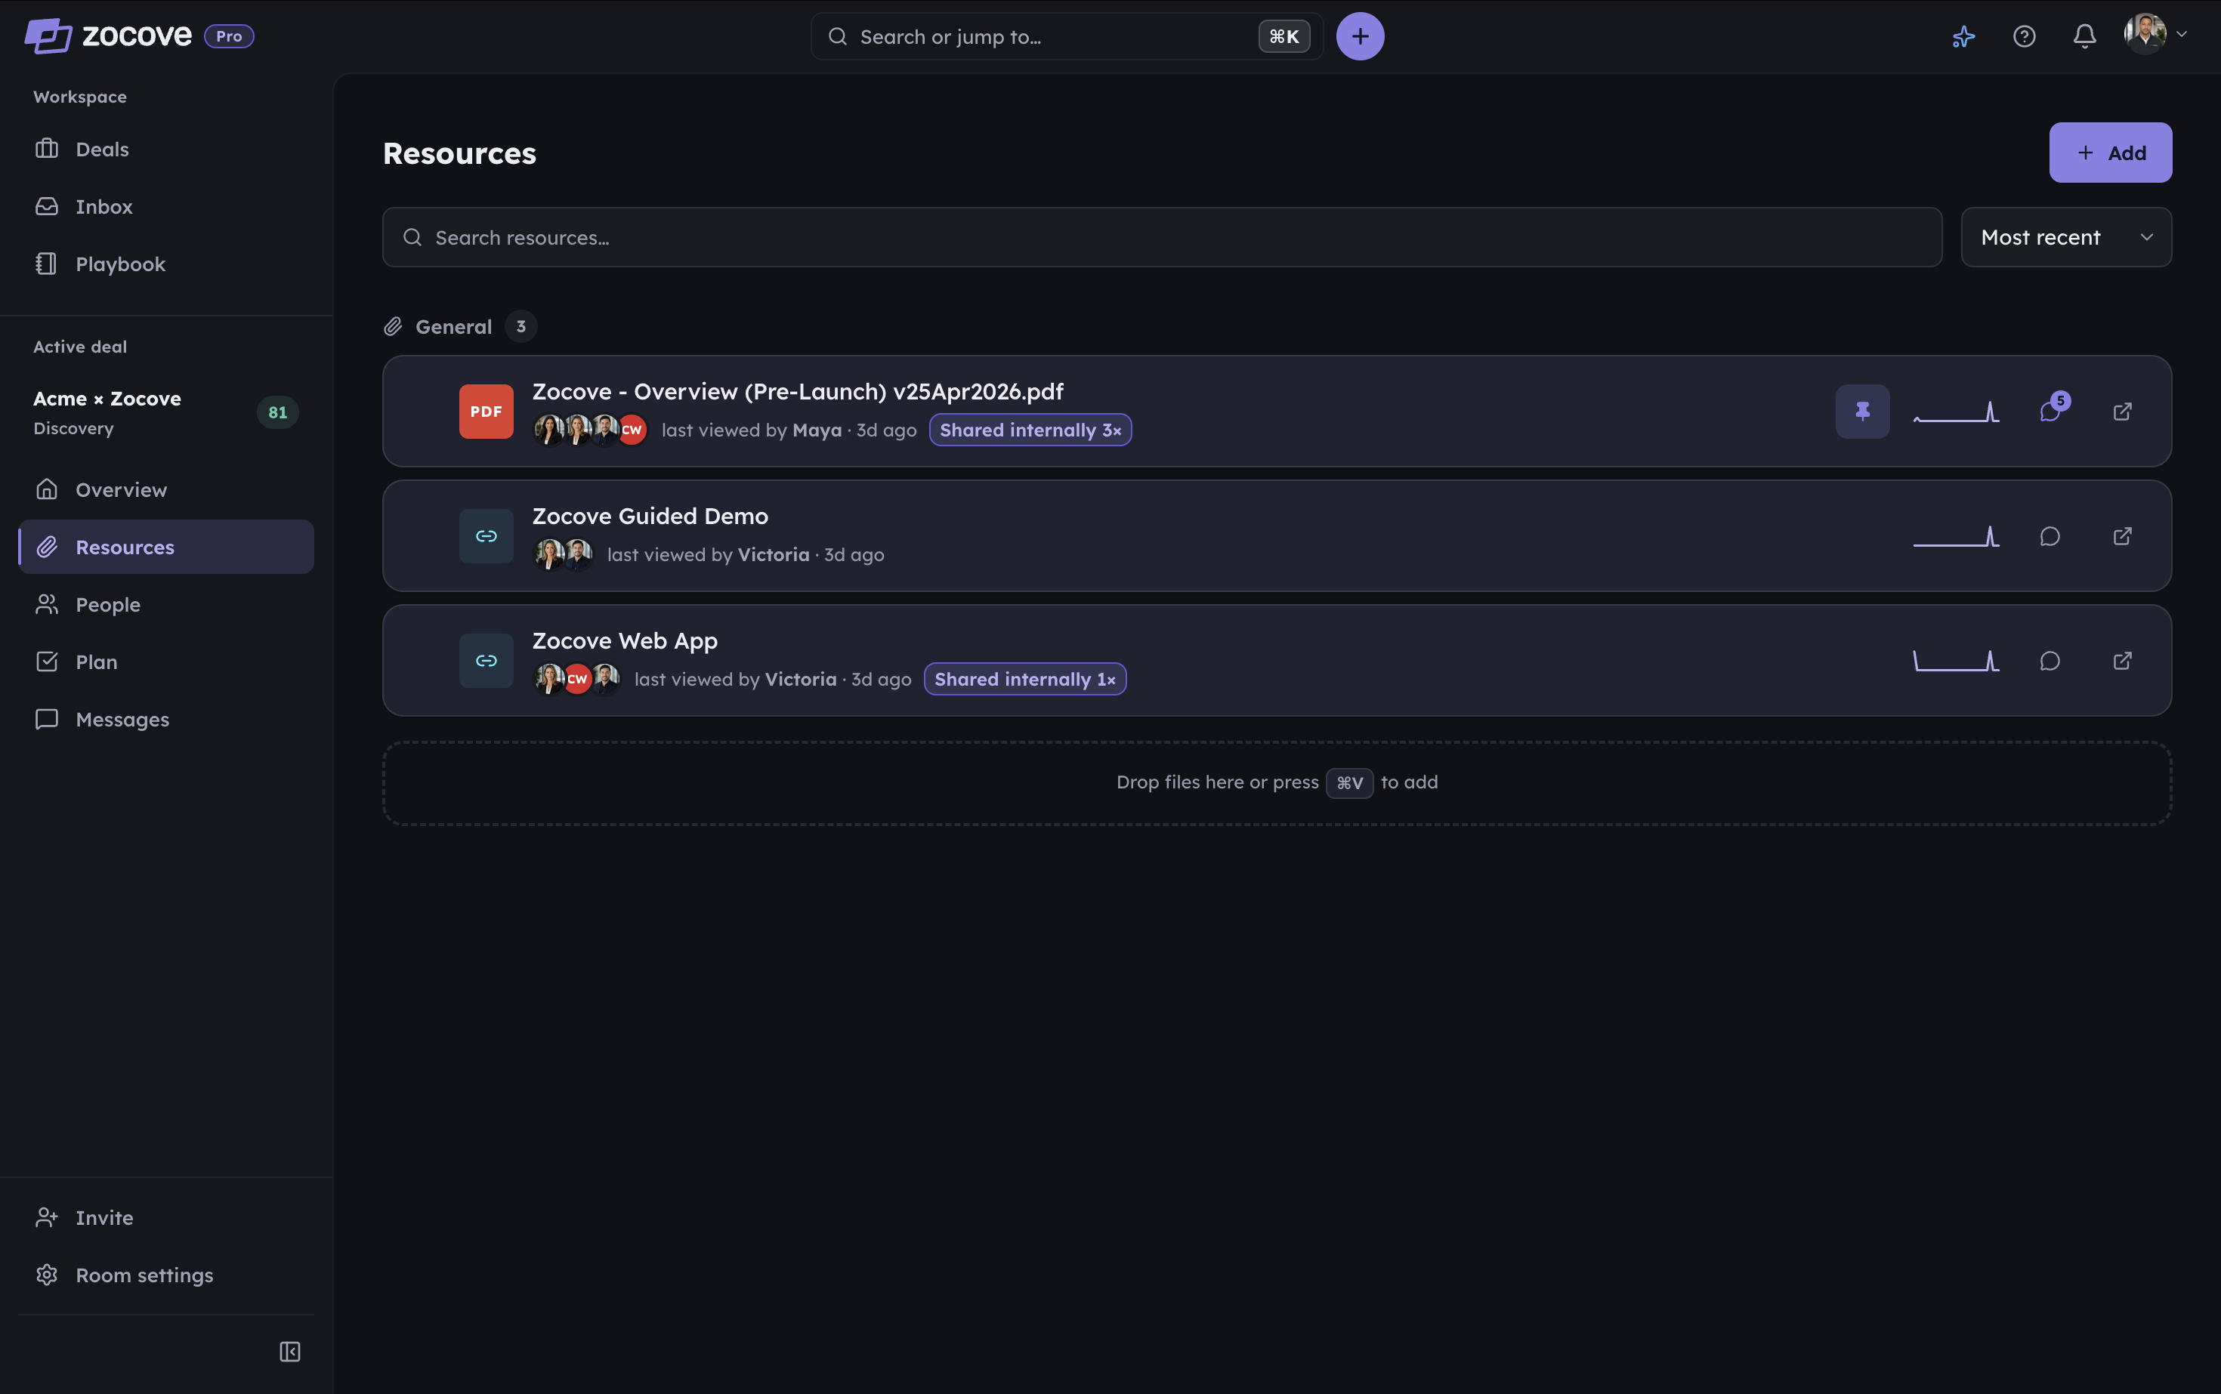Open Guided Demo in a new tab
The height and width of the screenshot is (1394, 2221).
point(2122,535)
